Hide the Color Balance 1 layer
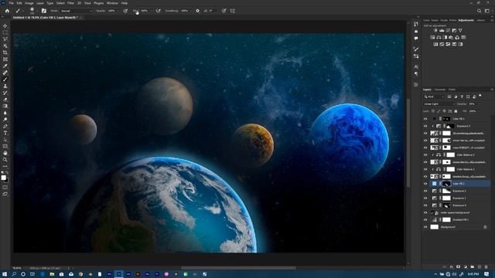 pyautogui.click(x=425, y=169)
